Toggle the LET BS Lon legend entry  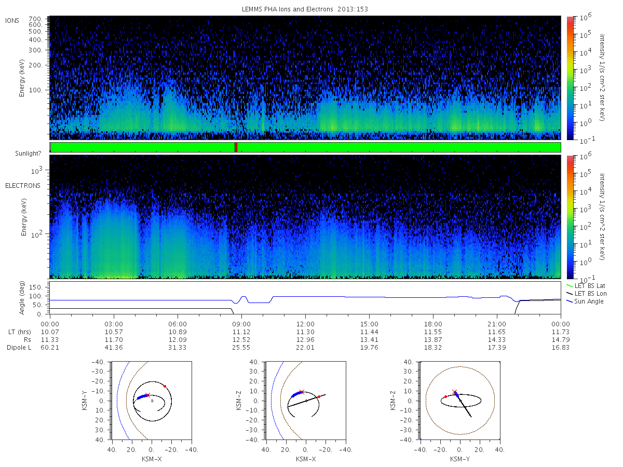(x=586, y=294)
